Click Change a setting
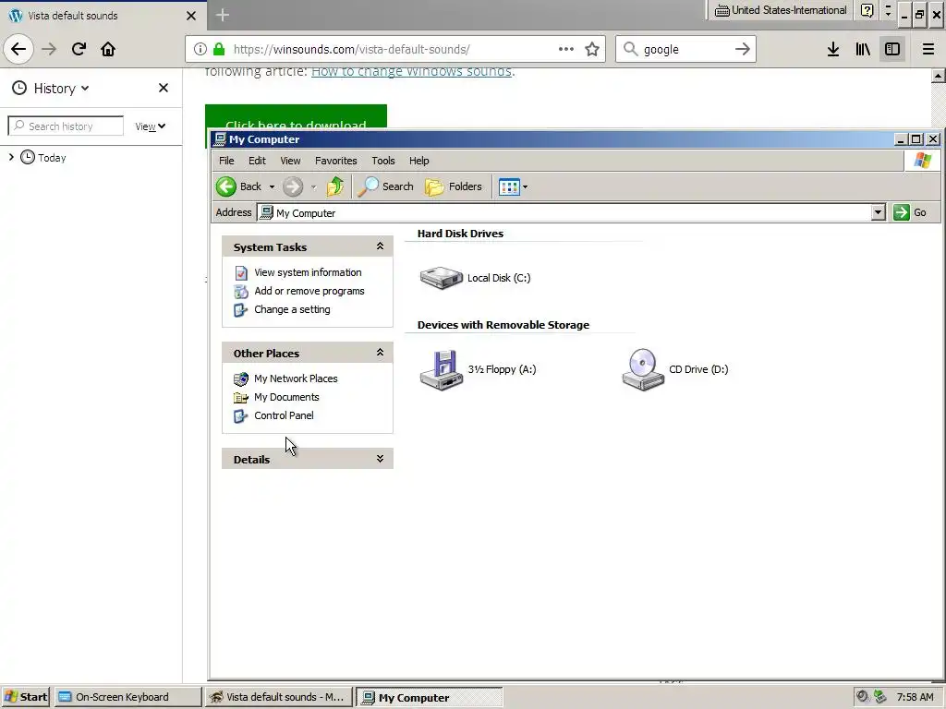Viewport: 946px width, 709px height. click(292, 309)
